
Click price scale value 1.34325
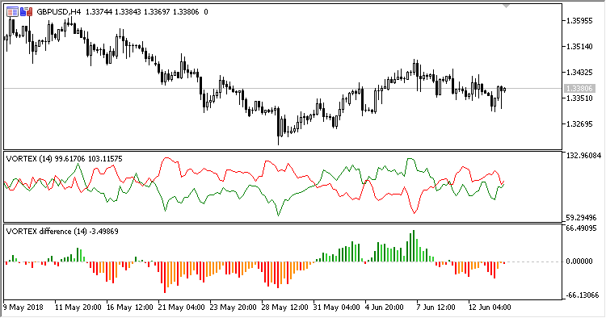coord(579,73)
